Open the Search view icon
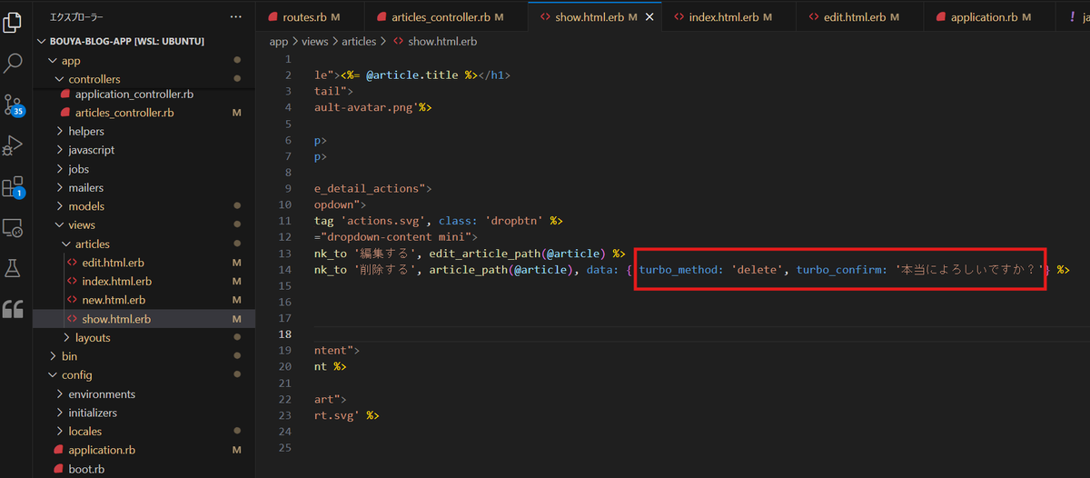The image size is (1090, 478). 13,64
